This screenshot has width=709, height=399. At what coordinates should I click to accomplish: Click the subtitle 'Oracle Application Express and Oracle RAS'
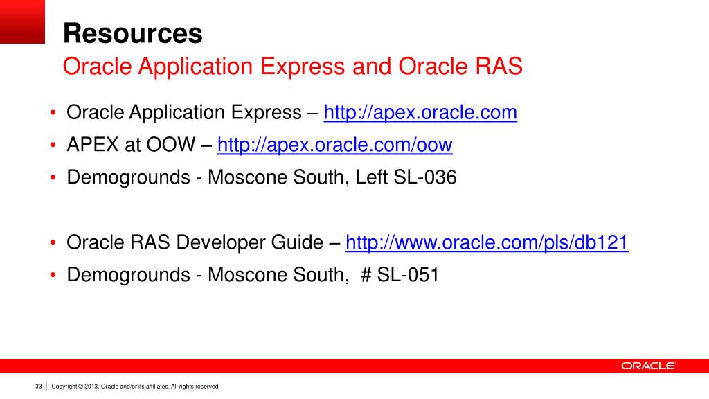click(293, 66)
